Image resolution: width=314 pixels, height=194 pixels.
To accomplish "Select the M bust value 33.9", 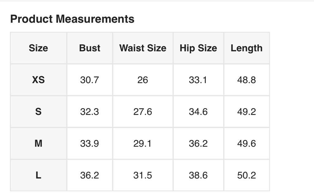I will (x=90, y=143).
